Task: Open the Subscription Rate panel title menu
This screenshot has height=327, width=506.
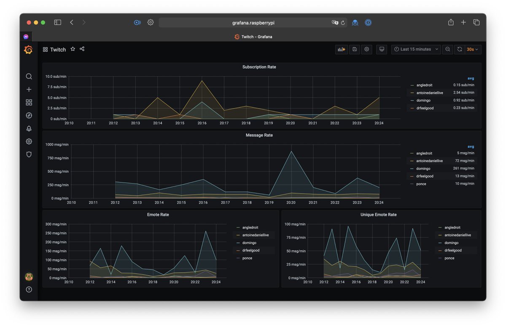Action: click(259, 67)
